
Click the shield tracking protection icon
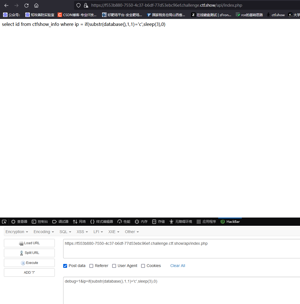click(78, 6)
